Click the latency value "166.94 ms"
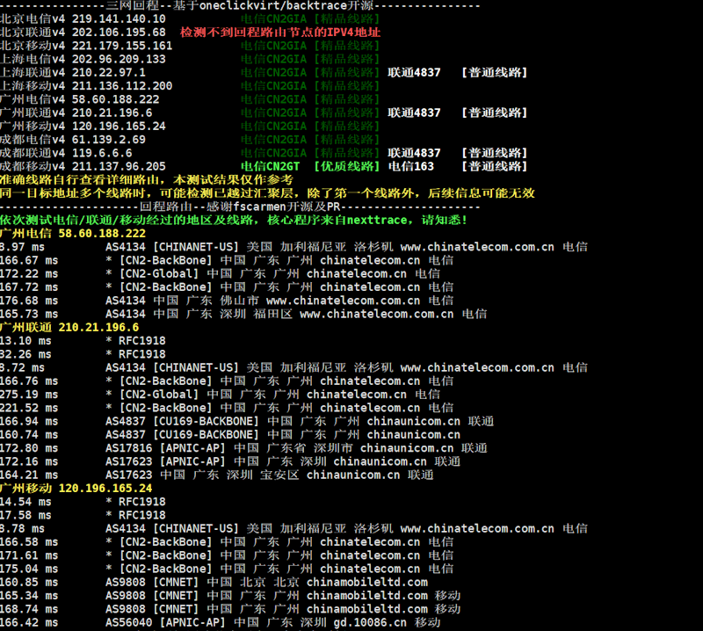 pos(29,422)
